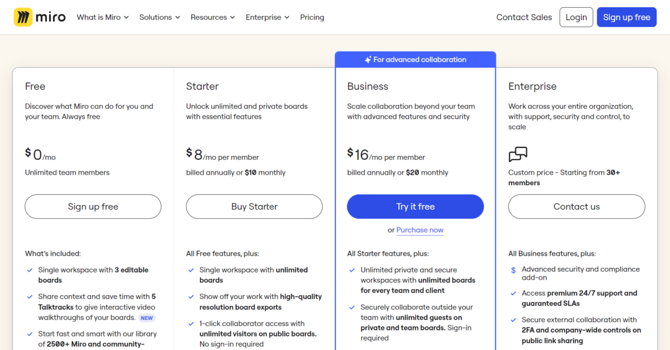Expand the Solutions menu
The height and width of the screenshot is (350, 670).
(x=160, y=17)
